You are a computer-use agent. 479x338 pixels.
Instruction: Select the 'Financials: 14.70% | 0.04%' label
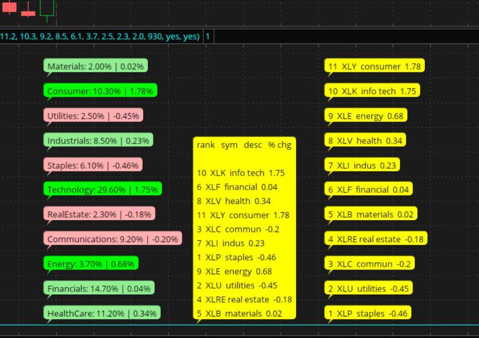pos(99,288)
